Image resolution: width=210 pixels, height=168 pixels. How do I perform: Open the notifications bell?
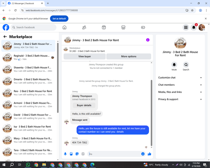[194, 27]
